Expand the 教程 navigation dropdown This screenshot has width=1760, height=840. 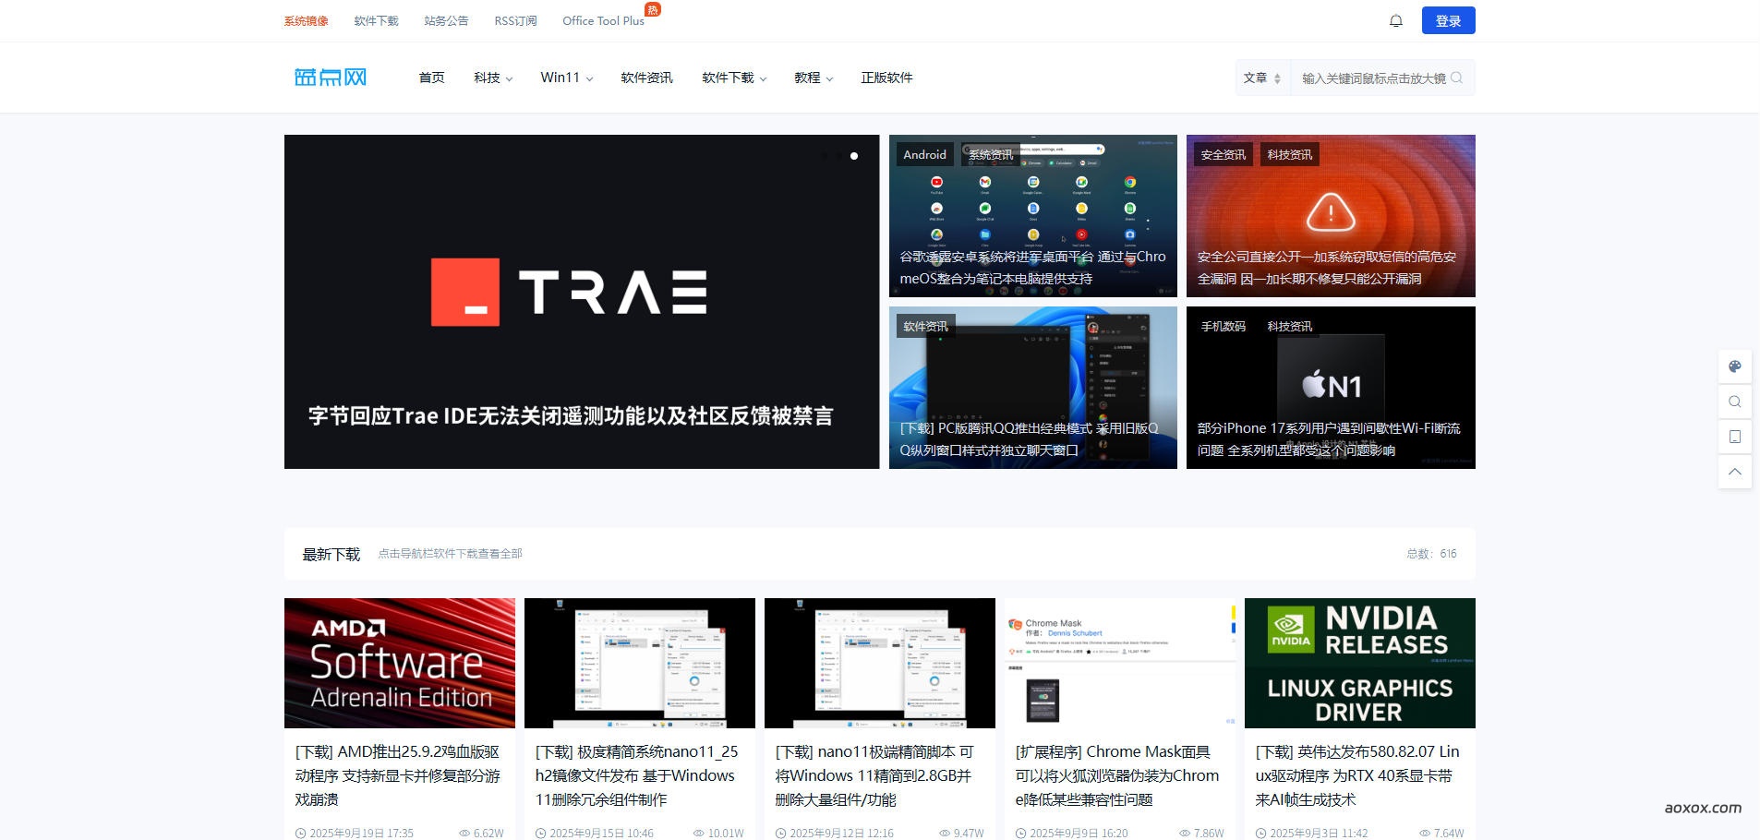click(x=813, y=78)
